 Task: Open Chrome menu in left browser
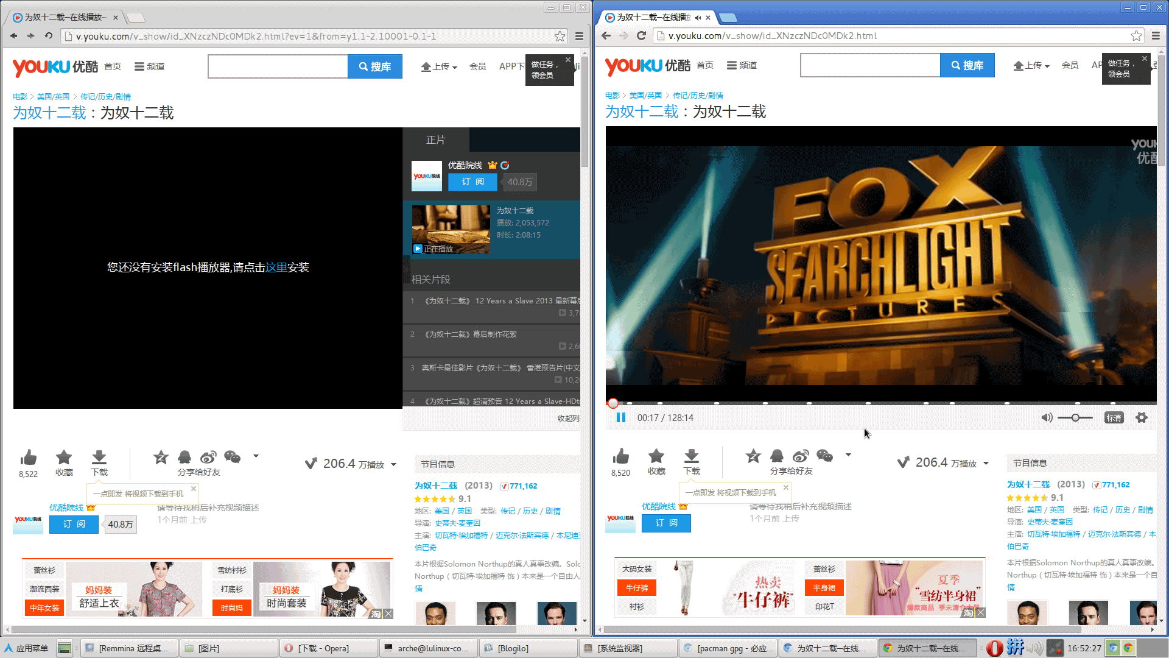(579, 37)
